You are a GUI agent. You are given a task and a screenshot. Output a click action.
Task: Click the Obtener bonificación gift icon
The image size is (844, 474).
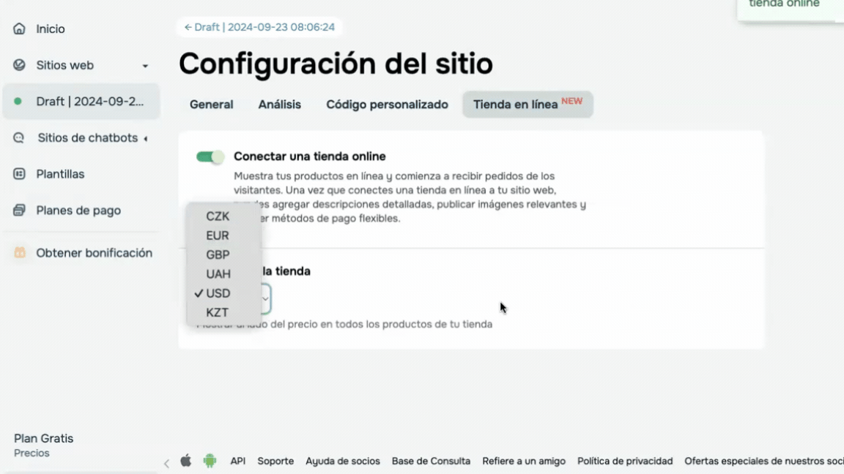[x=21, y=253]
